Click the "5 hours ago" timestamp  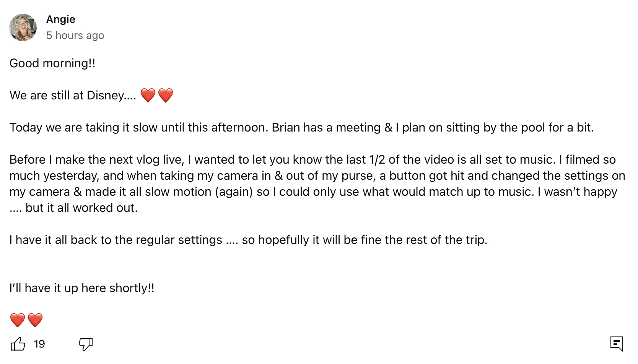point(75,36)
